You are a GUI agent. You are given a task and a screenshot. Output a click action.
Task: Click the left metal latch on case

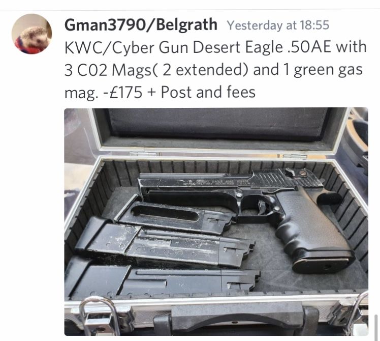100,316
